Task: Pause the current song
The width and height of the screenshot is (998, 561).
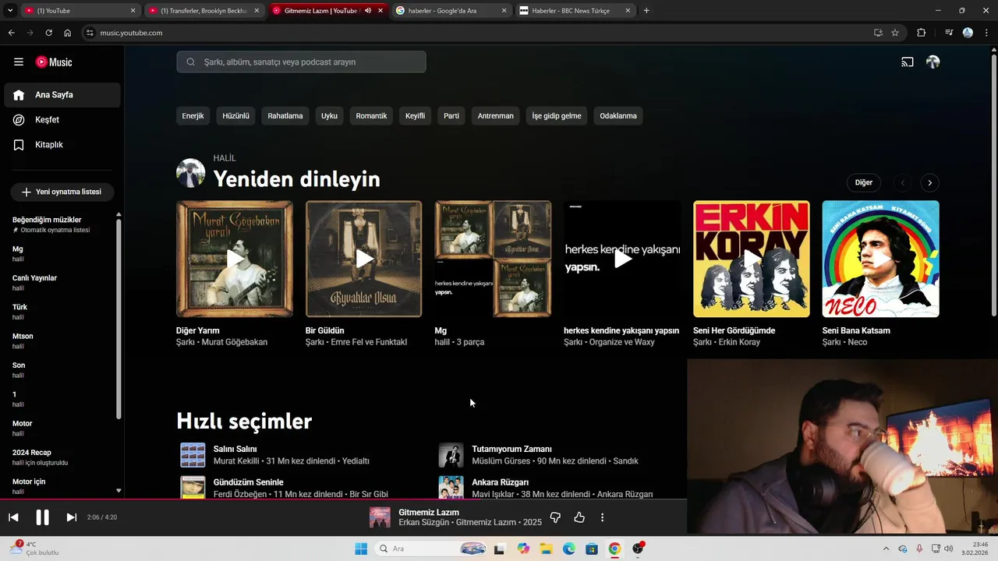Action: (42, 517)
